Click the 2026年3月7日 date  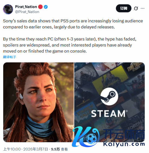35,149
